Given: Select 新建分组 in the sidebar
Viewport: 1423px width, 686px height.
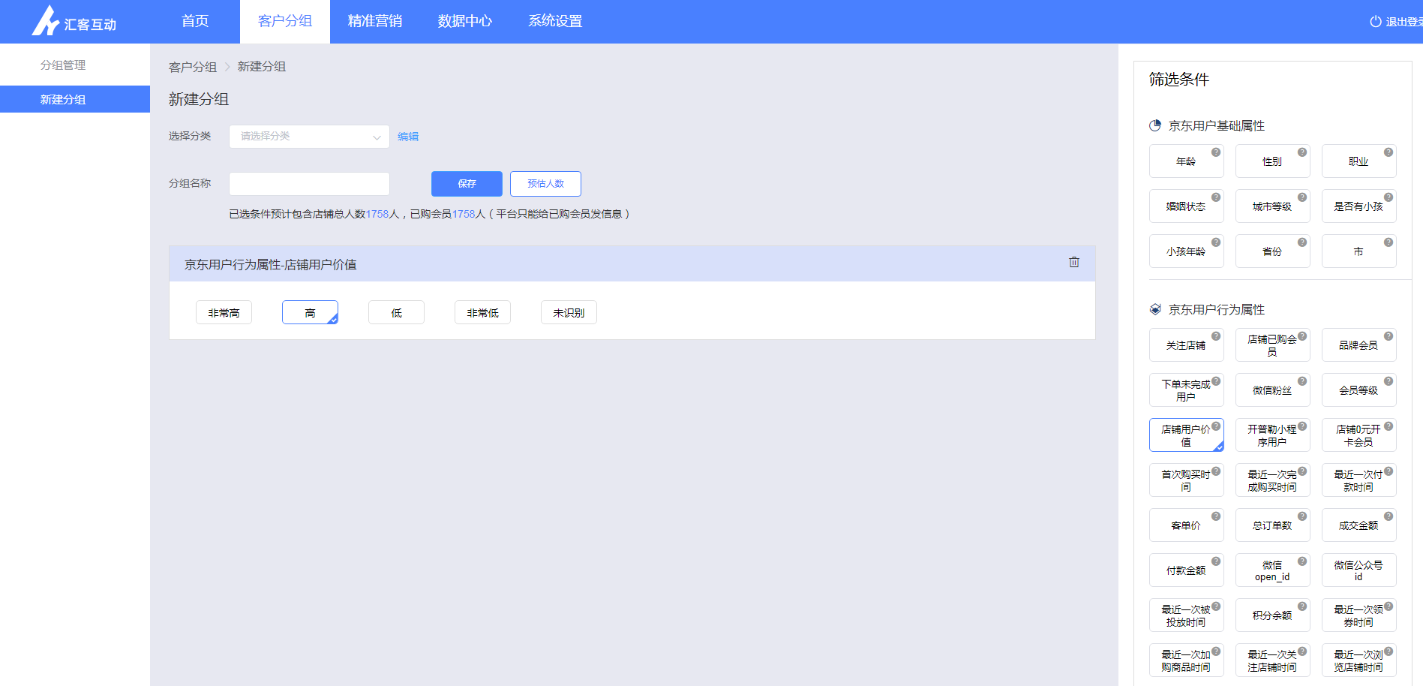Looking at the screenshot, I should pos(75,99).
